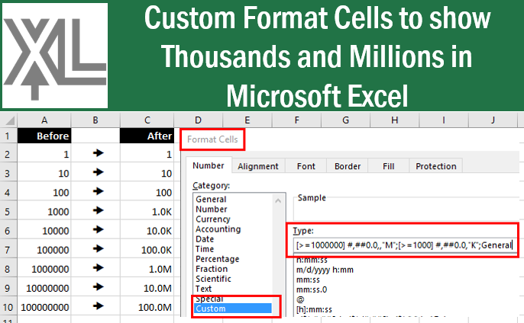Select column E header
524x323 pixels.
(x=247, y=120)
